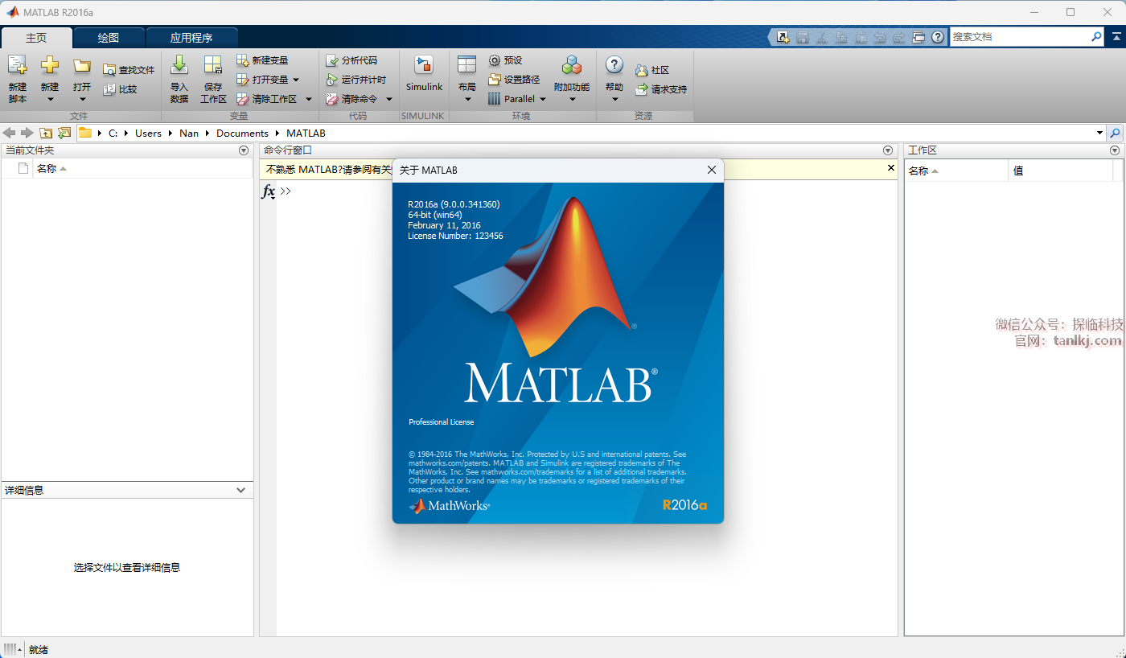Click the Save Workspace icon
Screen dimensions: 1126x658
click(x=213, y=67)
